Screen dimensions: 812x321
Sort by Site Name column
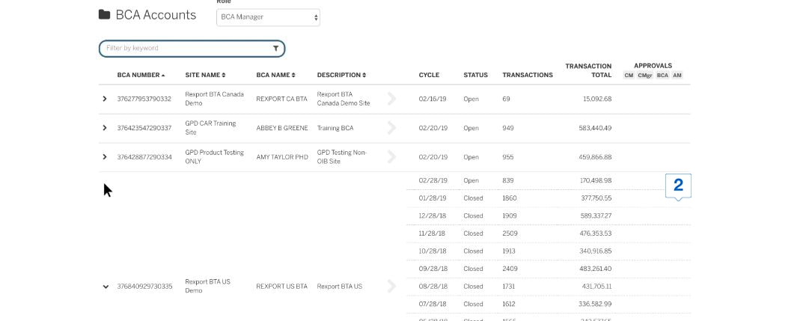pos(205,76)
